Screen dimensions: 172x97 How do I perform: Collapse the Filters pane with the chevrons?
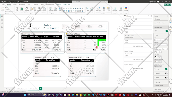(x=151, y=16)
